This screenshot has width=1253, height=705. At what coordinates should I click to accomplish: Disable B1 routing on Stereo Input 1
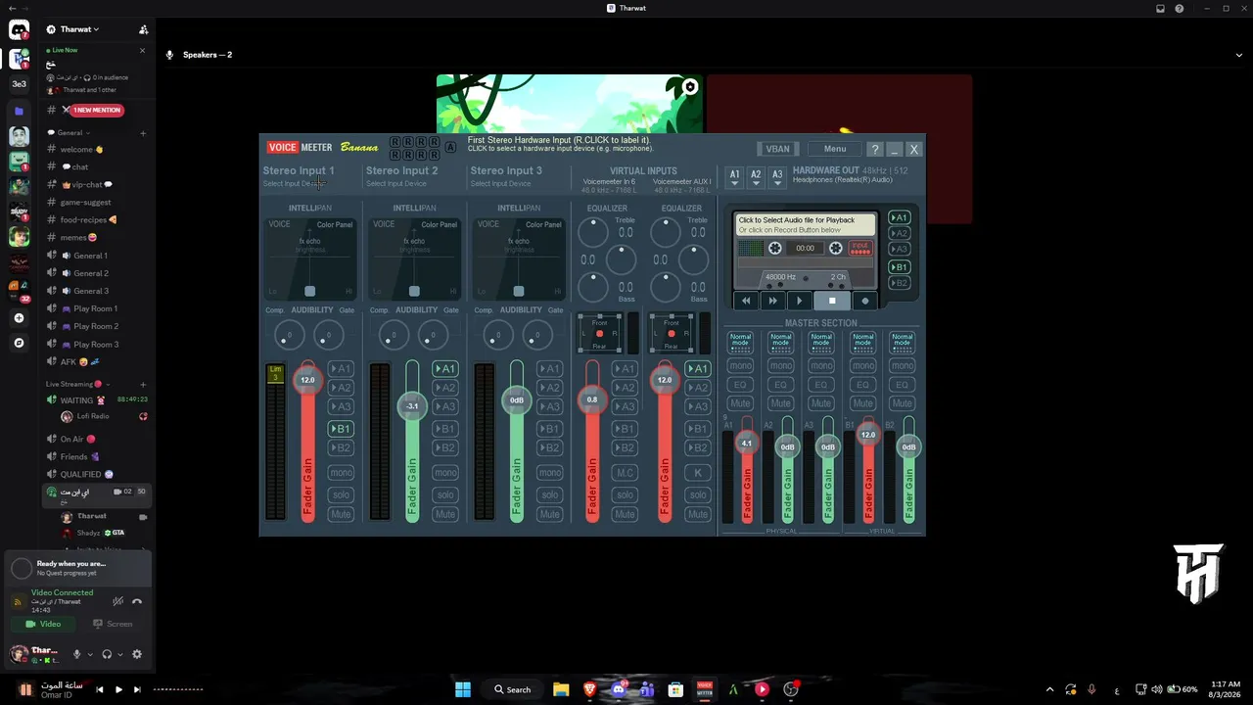pos(341,429)
